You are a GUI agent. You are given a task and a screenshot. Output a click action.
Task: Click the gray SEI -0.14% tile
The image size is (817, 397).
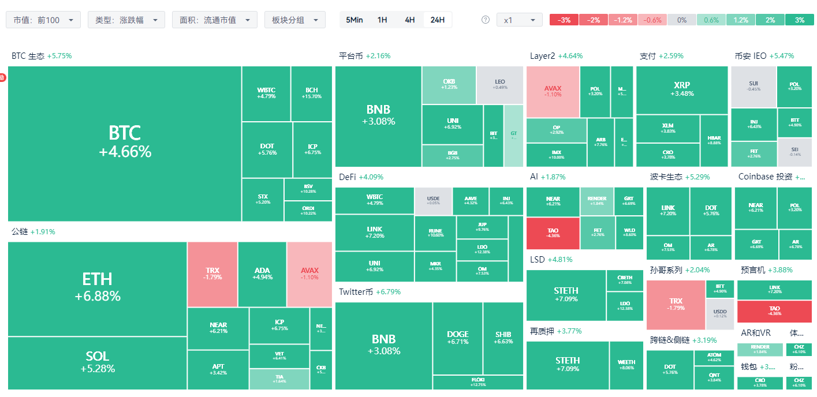click(x=795, y=152)
